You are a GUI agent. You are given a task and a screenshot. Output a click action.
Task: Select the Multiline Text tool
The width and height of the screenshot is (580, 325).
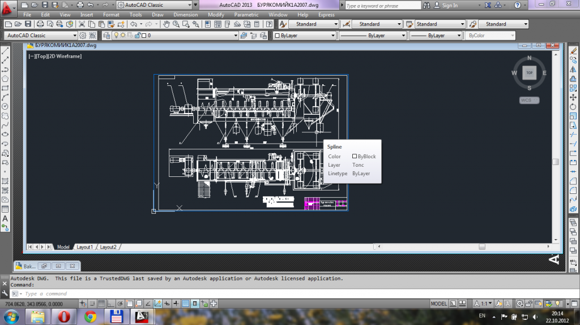[5, 218]
